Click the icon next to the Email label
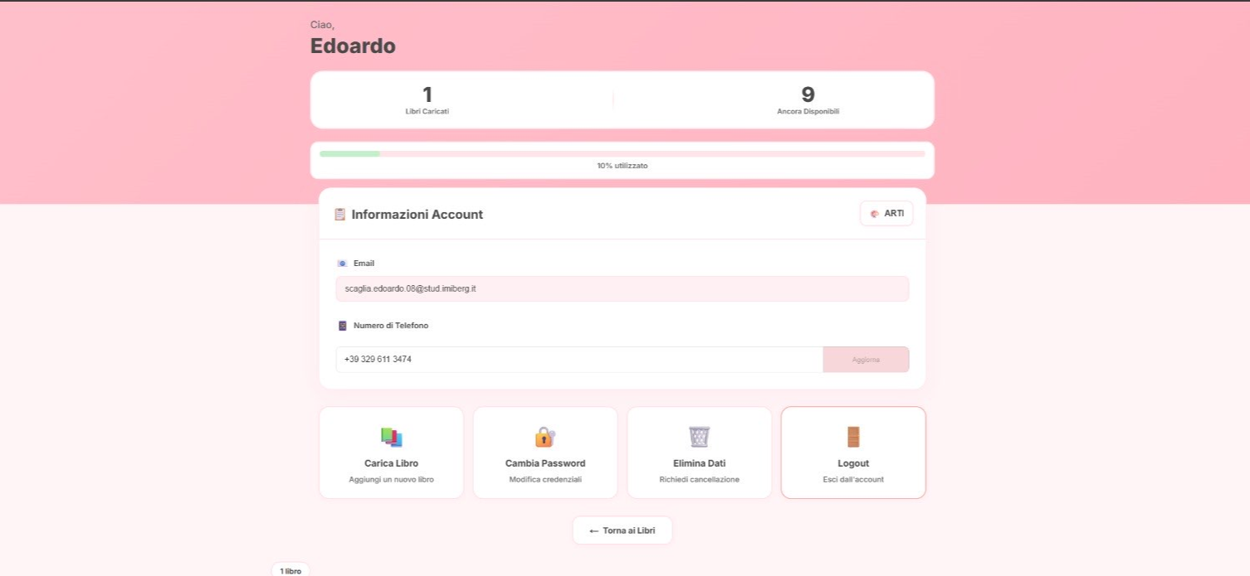Image resolution: width=1250 pixels, height=576 pixels. [342, 264]
